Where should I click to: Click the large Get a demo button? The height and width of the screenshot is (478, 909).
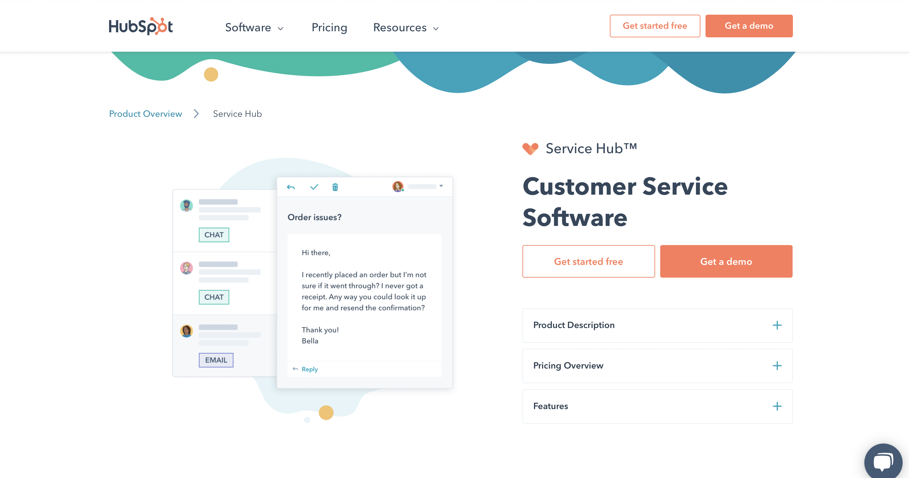point(726,261)
